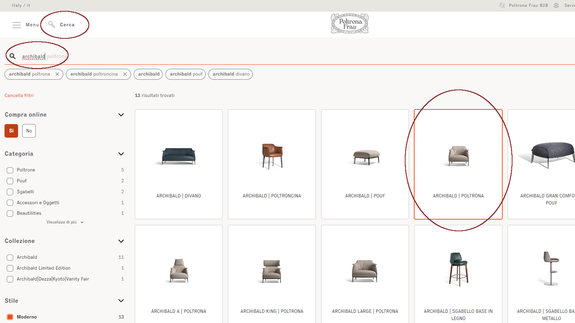
Task: Tick the Pouf category checkbox
Action: tap(10, 181)
